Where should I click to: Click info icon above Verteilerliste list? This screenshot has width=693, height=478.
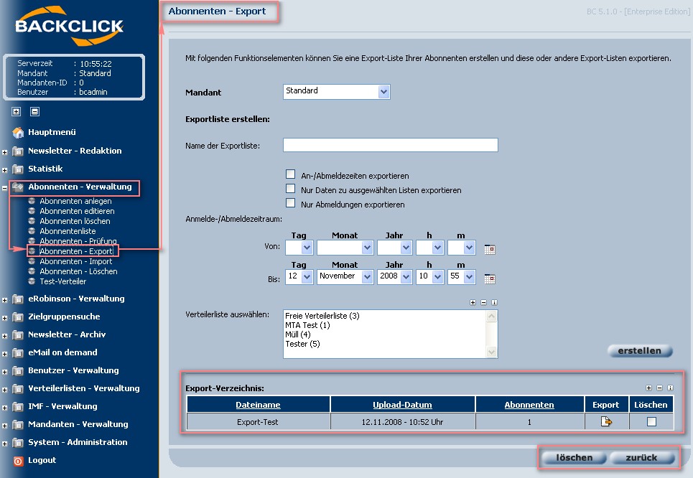coord(494,303)
